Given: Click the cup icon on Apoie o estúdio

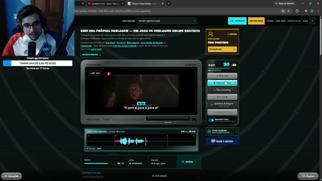Looking at the screenshot, I should pyautogui.click(x=213, y=141).
